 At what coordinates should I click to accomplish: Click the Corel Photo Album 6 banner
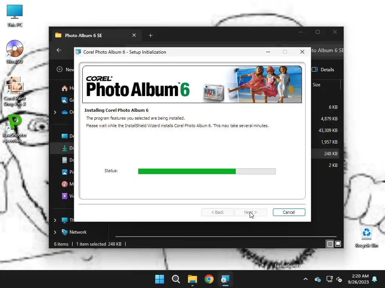coord(192,84)
